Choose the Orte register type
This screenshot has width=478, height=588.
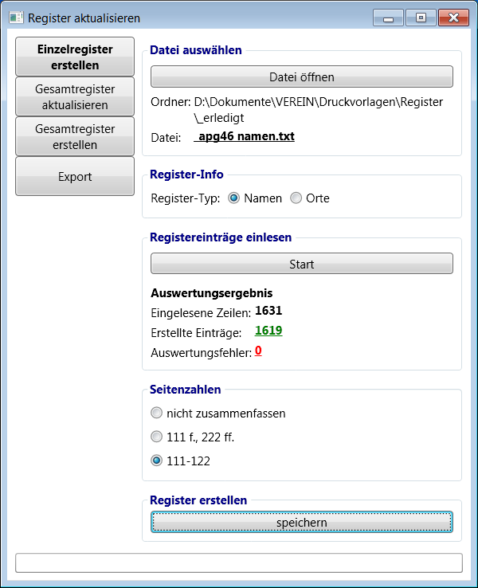(x=296, y=198)
